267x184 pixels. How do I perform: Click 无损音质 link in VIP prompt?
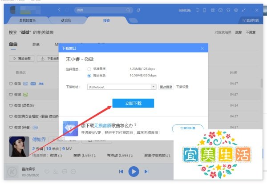(x=103, y=126)
